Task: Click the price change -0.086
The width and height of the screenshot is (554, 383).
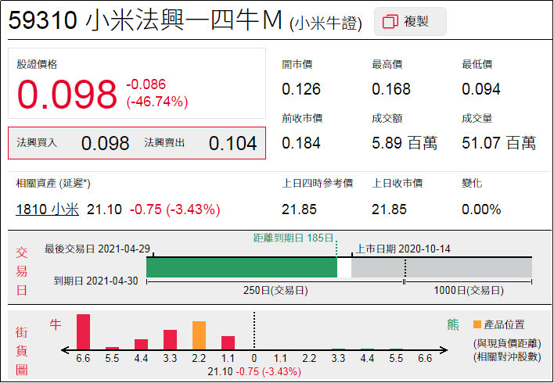Action: tap(146, 84)
